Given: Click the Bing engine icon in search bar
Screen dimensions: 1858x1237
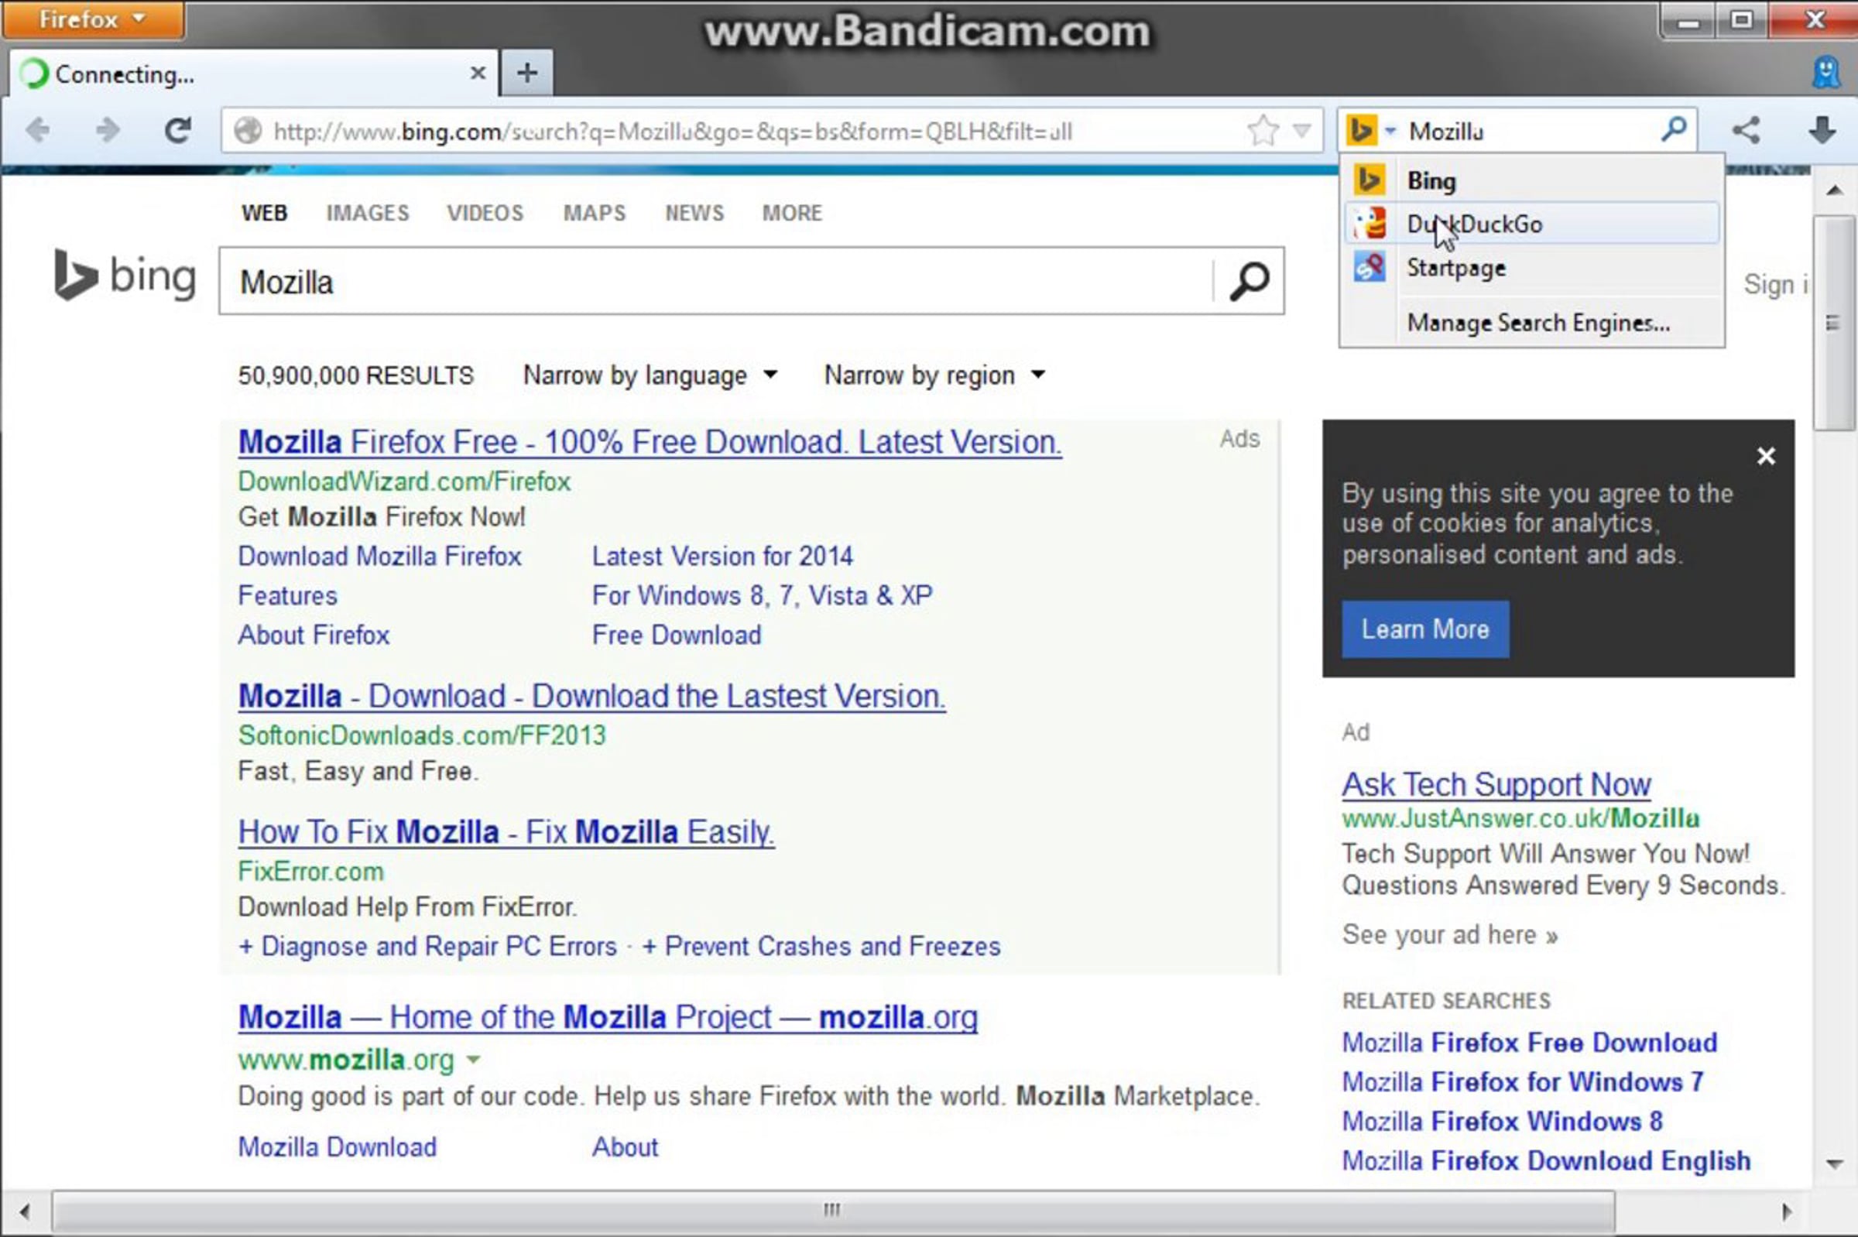Looking at the screenshot, I should pyautogui.click(x=1362, y=130).
